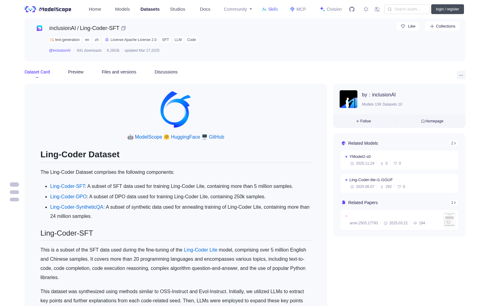Expand the Related Models list arrow

(x=454, y=143)
